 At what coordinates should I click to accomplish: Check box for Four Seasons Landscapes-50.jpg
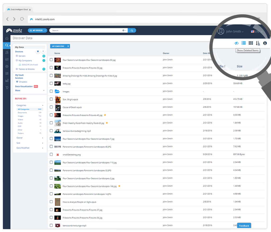pyautogui.click(x=51, y=60)
